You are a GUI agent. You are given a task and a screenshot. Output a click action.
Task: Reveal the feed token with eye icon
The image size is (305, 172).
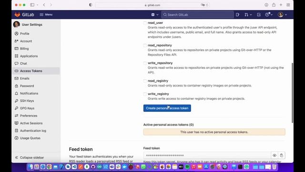click(x=274, y=155)
